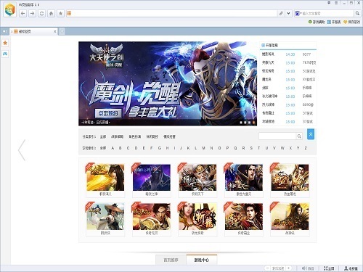Click the hexagon app logo
This screenshot has width=363, height=272.
click(x=9, y=10)
